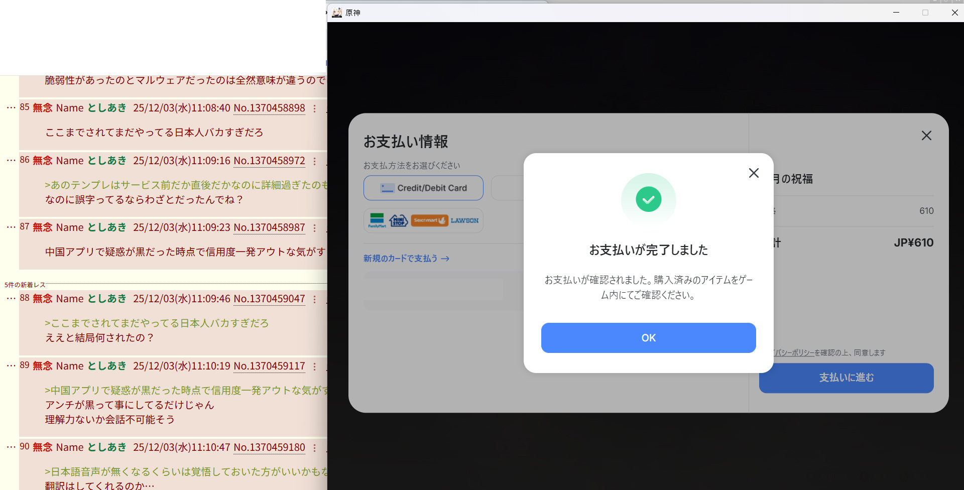
Task: Close the payment information panel
Action: pyautogui.click(x=926, y=136)
